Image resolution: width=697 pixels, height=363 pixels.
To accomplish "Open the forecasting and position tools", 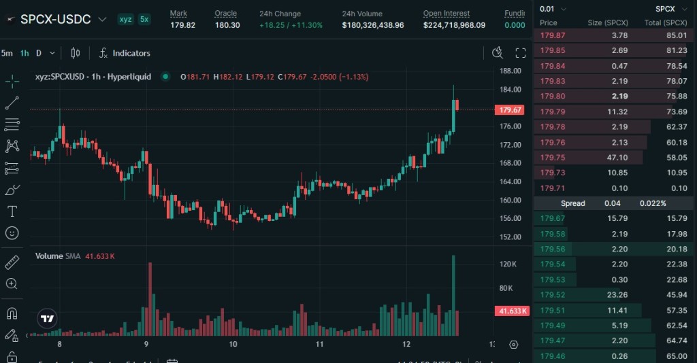I will [x=12, y=168].
